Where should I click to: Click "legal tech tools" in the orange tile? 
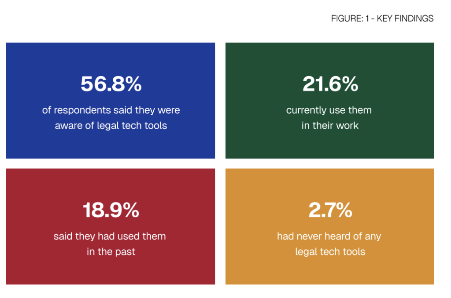pyautogui.click(x=330, y=252)
